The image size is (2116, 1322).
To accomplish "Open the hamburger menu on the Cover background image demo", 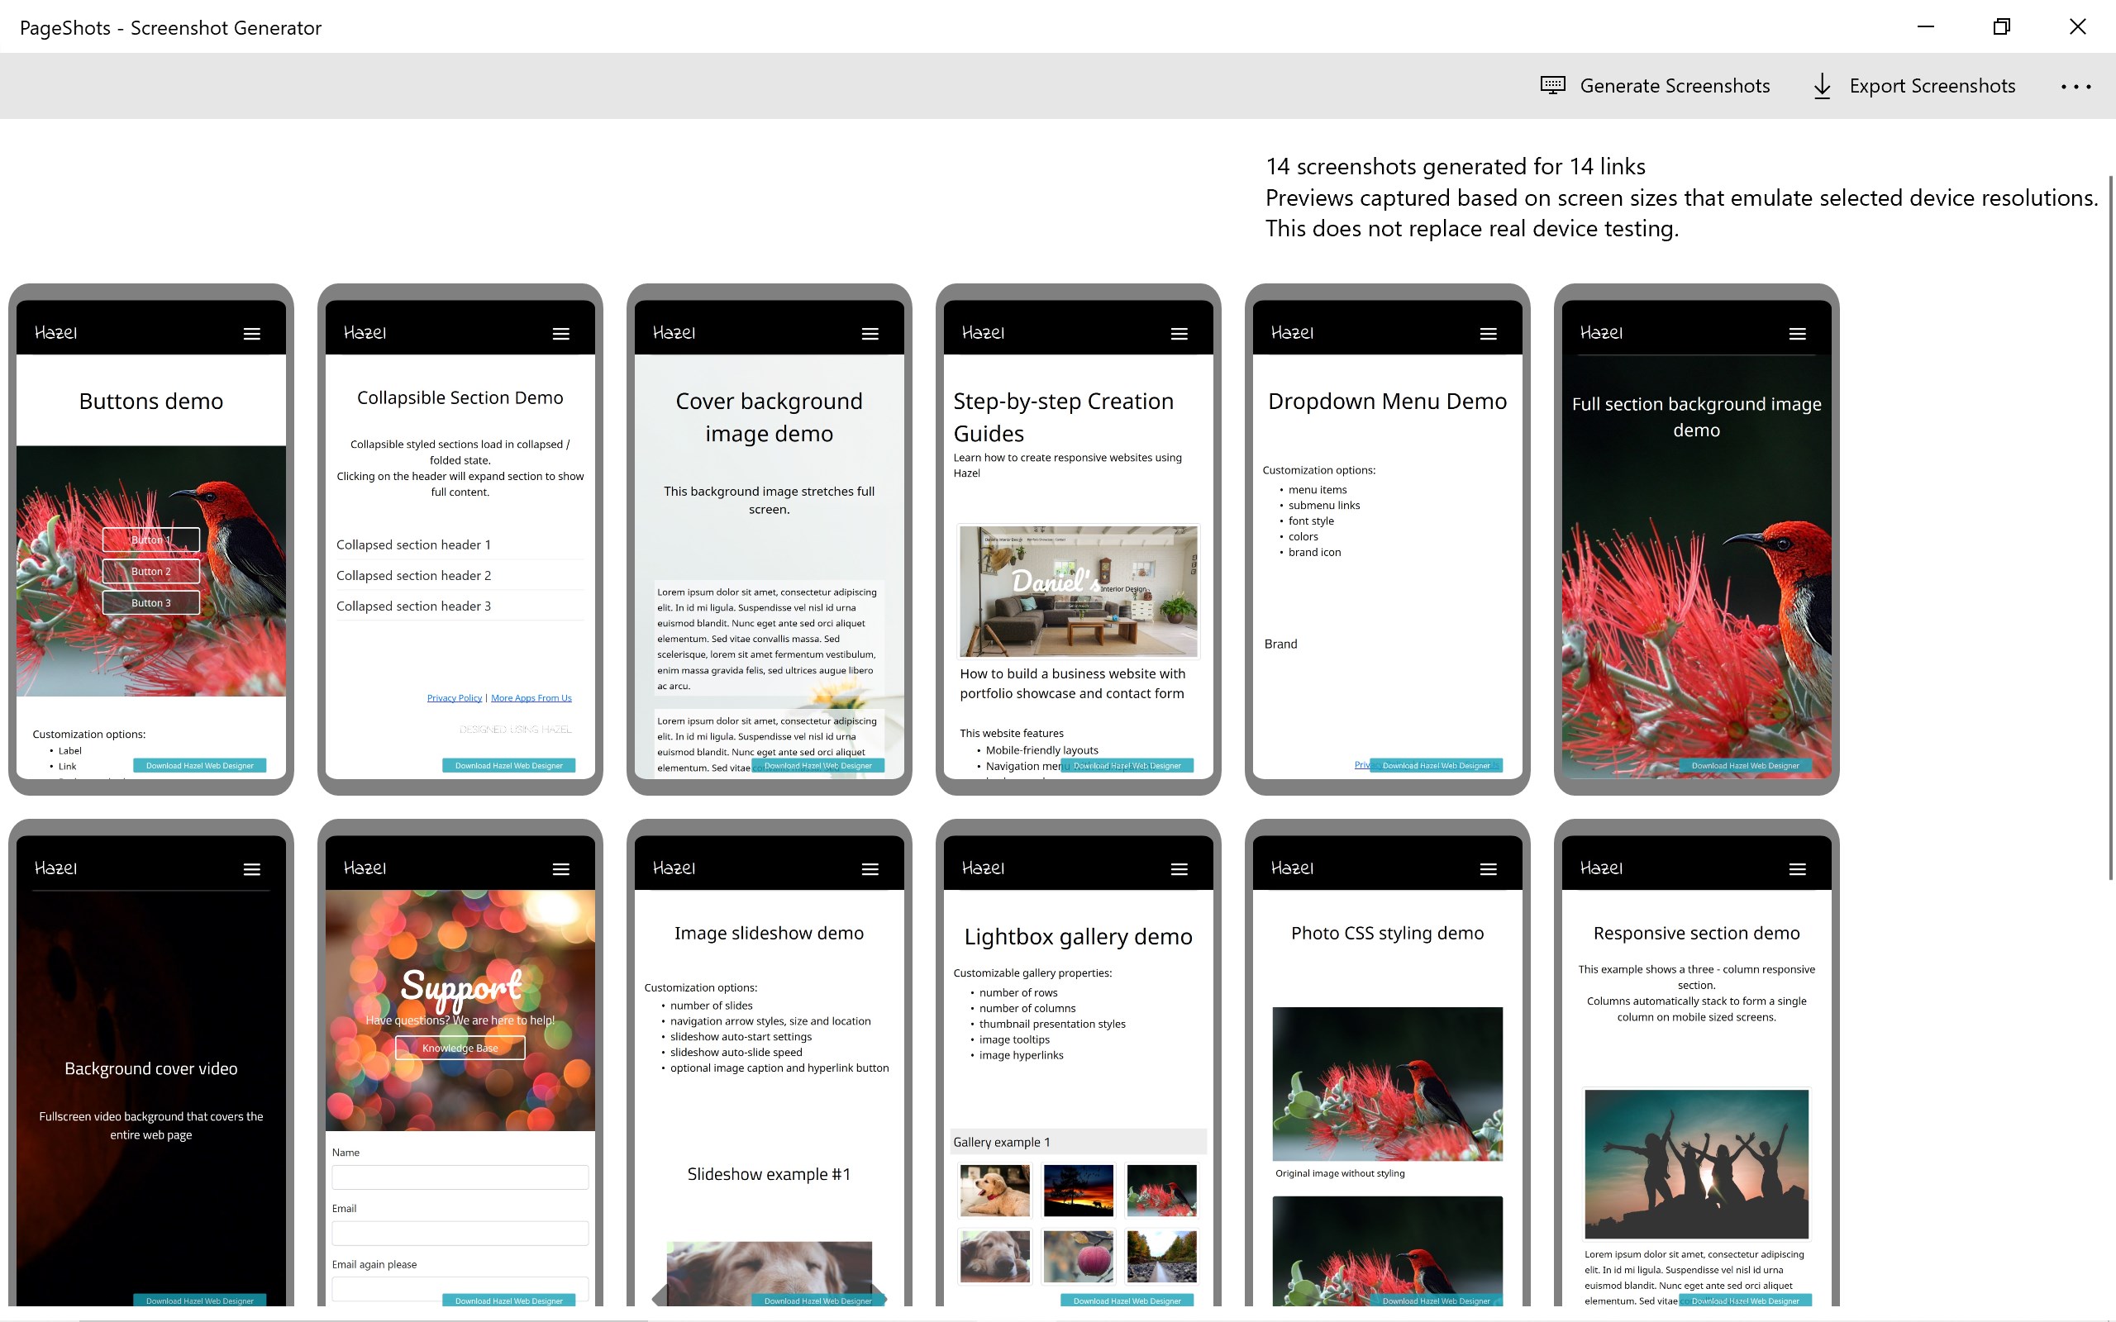I will pos(870,332).
